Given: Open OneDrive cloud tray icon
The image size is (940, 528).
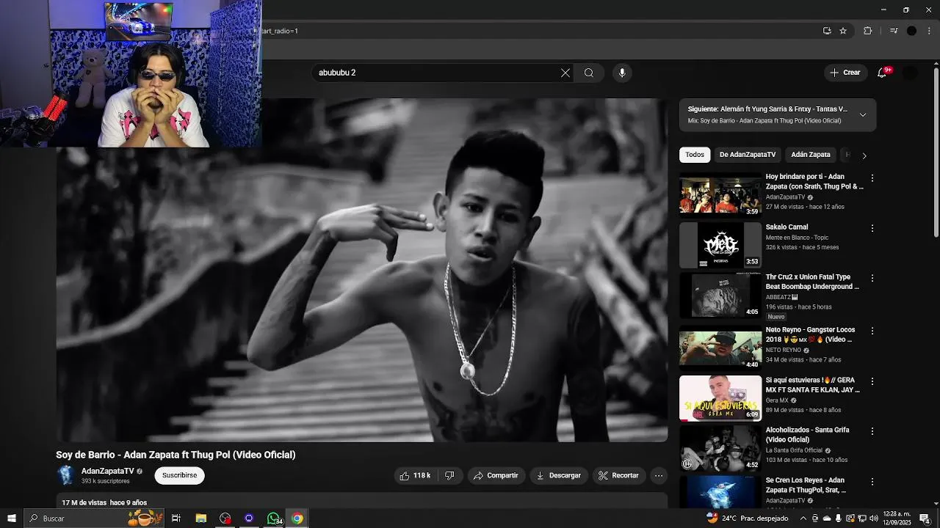Looking at the screenshot, I should tap(827, 518).
